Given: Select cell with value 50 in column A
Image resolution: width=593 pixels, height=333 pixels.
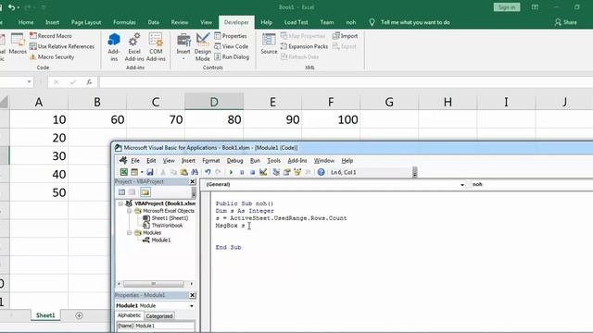Looking at the screenshot, I should tap(39, 192).
